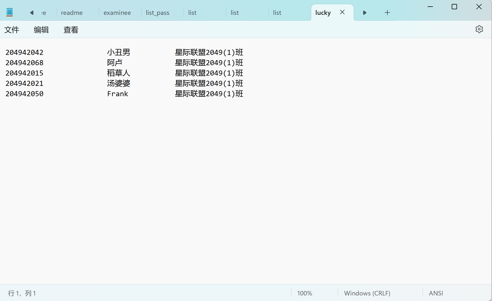Open the 文件 menu

tap(12, 30)
